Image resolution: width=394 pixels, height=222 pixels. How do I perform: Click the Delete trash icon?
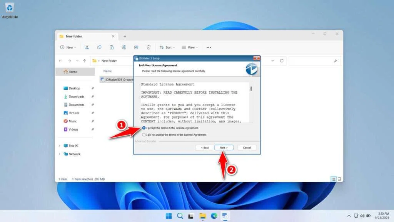pos(149,47)
